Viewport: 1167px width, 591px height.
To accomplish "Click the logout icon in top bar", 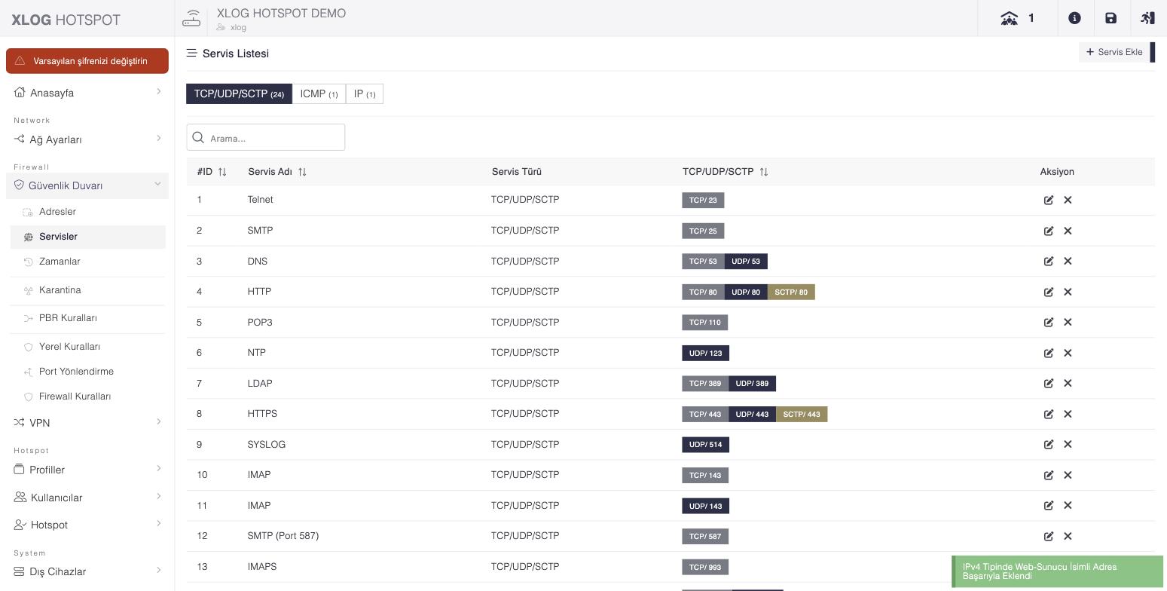I will pyautogui.click(x=1147, y=18).
